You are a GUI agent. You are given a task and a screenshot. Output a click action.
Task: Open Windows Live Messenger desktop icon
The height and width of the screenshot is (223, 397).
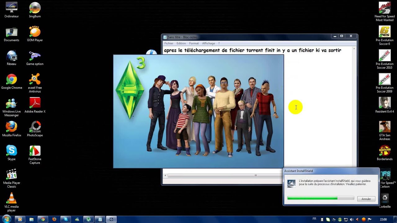(11, 107)
